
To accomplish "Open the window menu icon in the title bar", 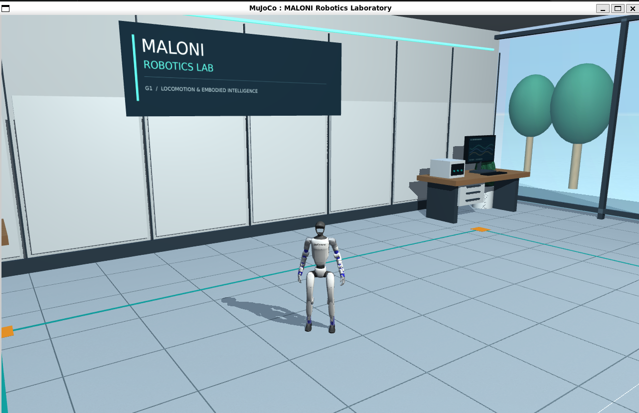I will [5, 8].
